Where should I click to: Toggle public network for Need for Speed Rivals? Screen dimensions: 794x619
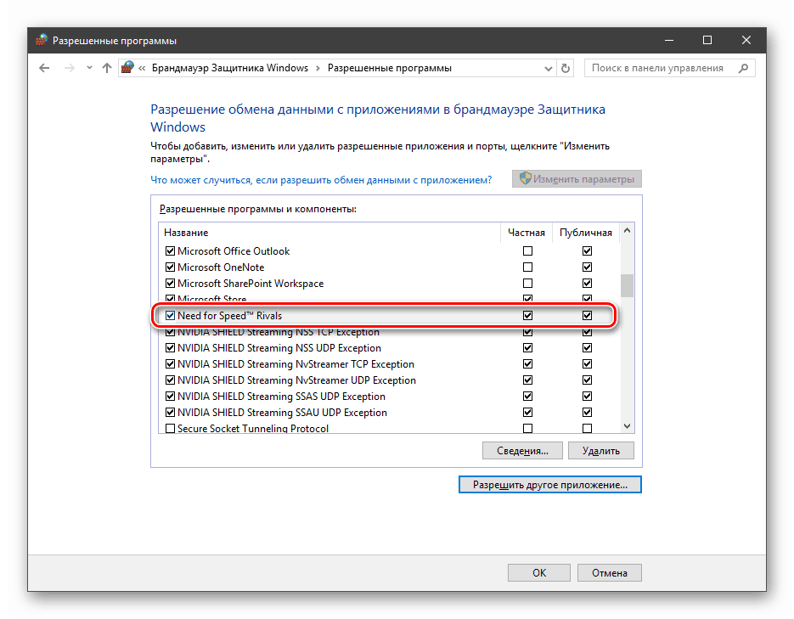click(x=587, y=316)
